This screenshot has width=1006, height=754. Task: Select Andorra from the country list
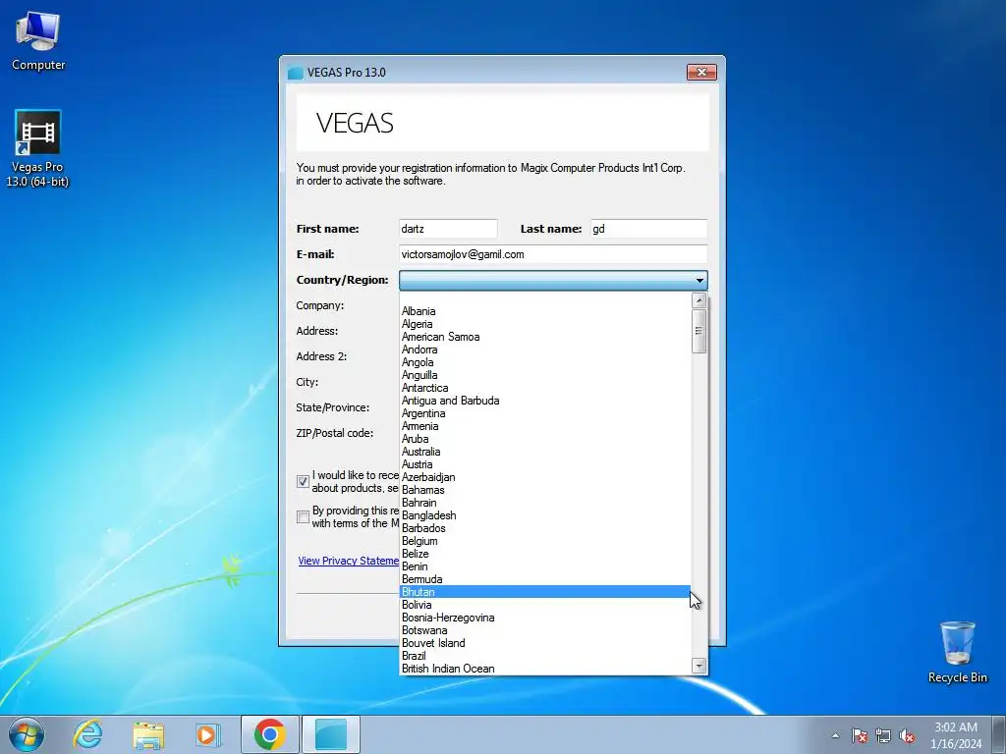pos(544,350)
